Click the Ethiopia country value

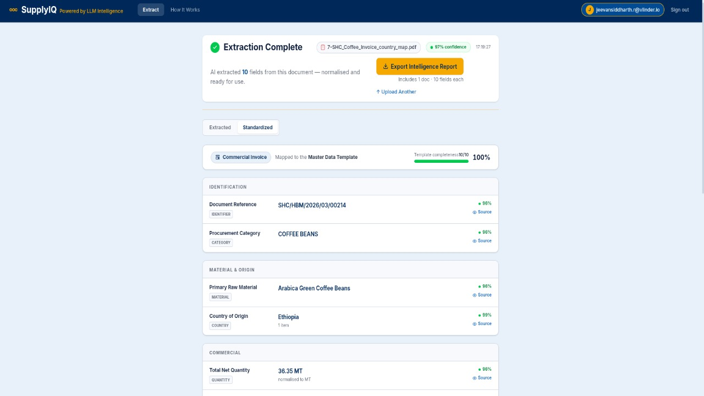tap(288, 317)
